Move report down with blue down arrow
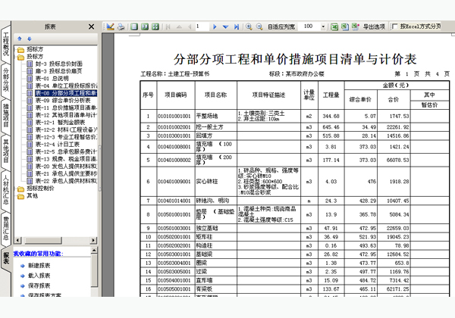The image size is (455, 318). tap(30, 39)
